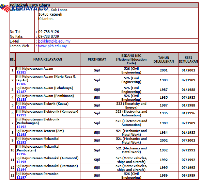
Task: Click session 07/1985 cell
Action: pyautogui.click(x=188, y=98)
